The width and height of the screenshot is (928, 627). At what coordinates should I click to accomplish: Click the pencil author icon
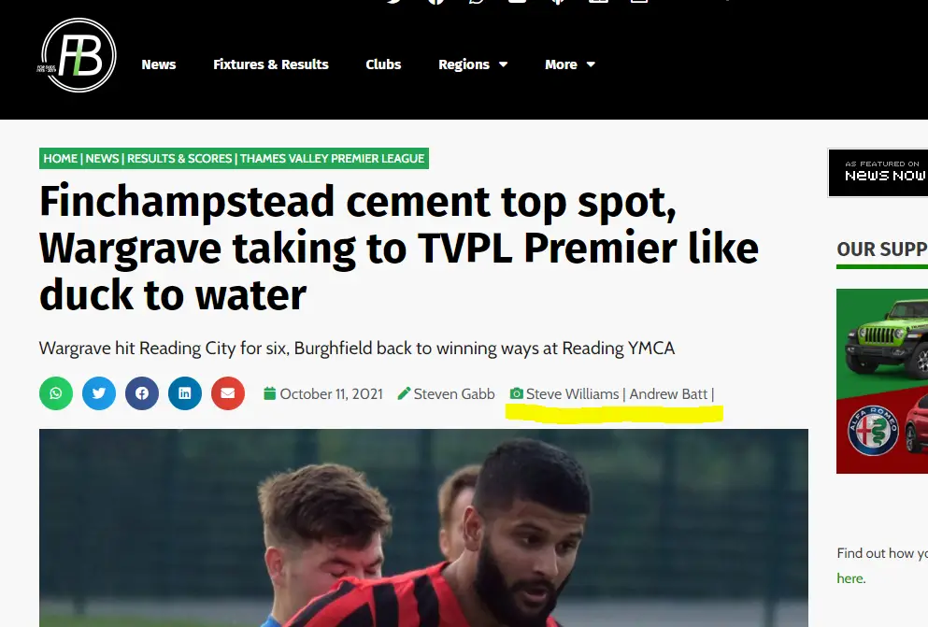[x=404, y=393]
